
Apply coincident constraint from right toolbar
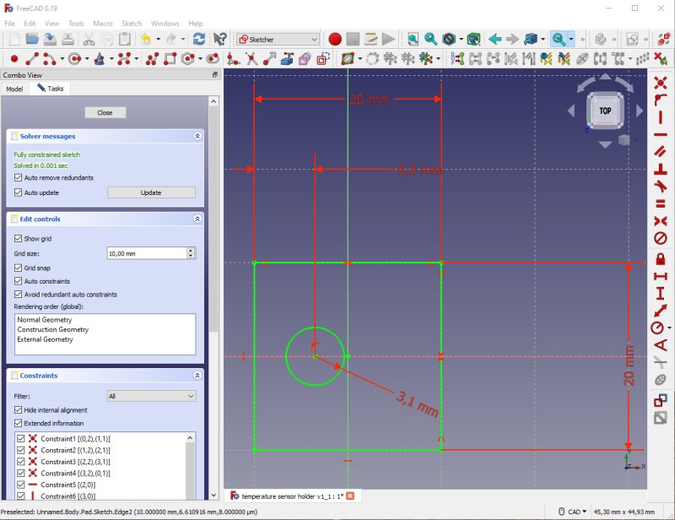tap(661, 82)
